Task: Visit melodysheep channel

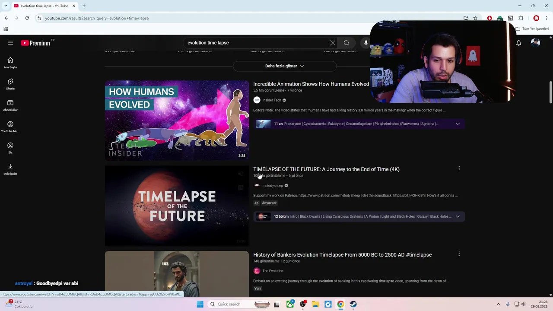Action: pyautogui.click(x=273, y=186)
